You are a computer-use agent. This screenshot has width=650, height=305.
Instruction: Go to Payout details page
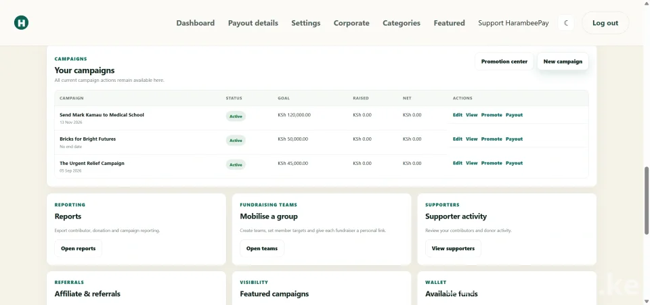253,23
